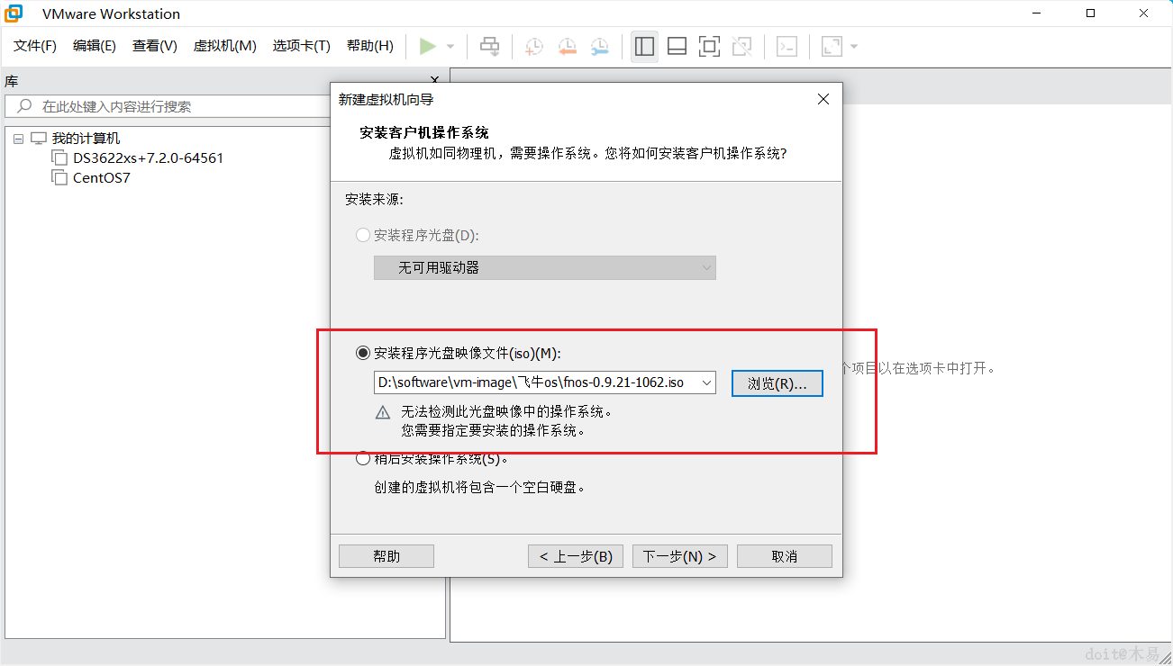Open the Snapshot Manager
This screenshot has height=666, width=1173.
[599, 46]
